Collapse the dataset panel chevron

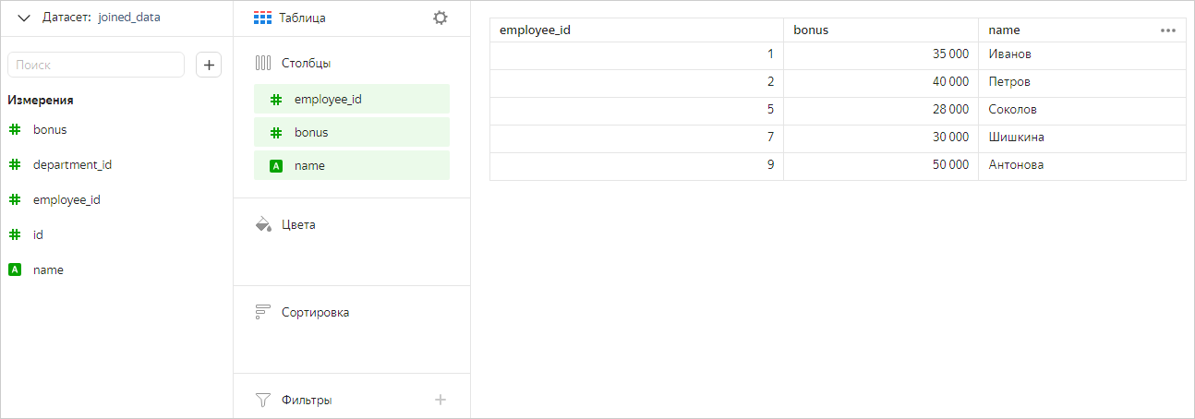pos(24,18)
